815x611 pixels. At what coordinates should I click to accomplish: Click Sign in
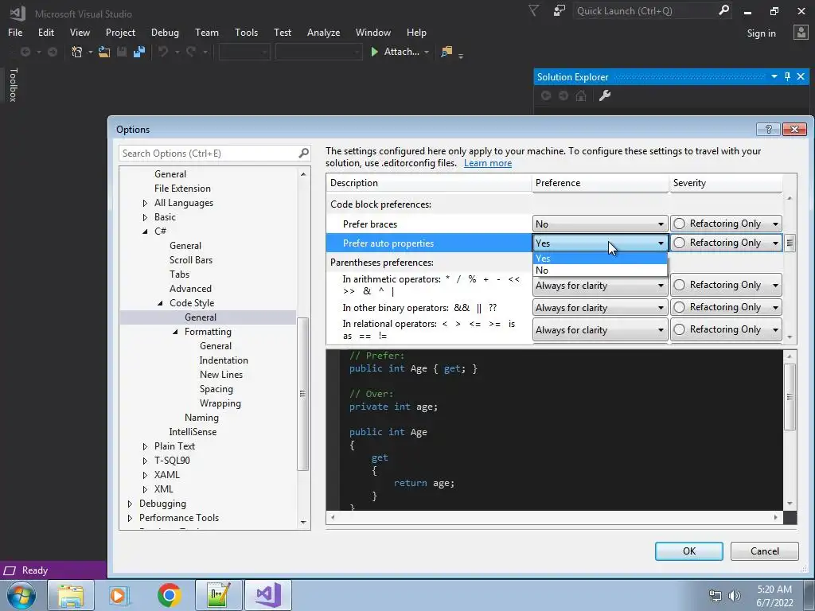[x=761, y=33]
